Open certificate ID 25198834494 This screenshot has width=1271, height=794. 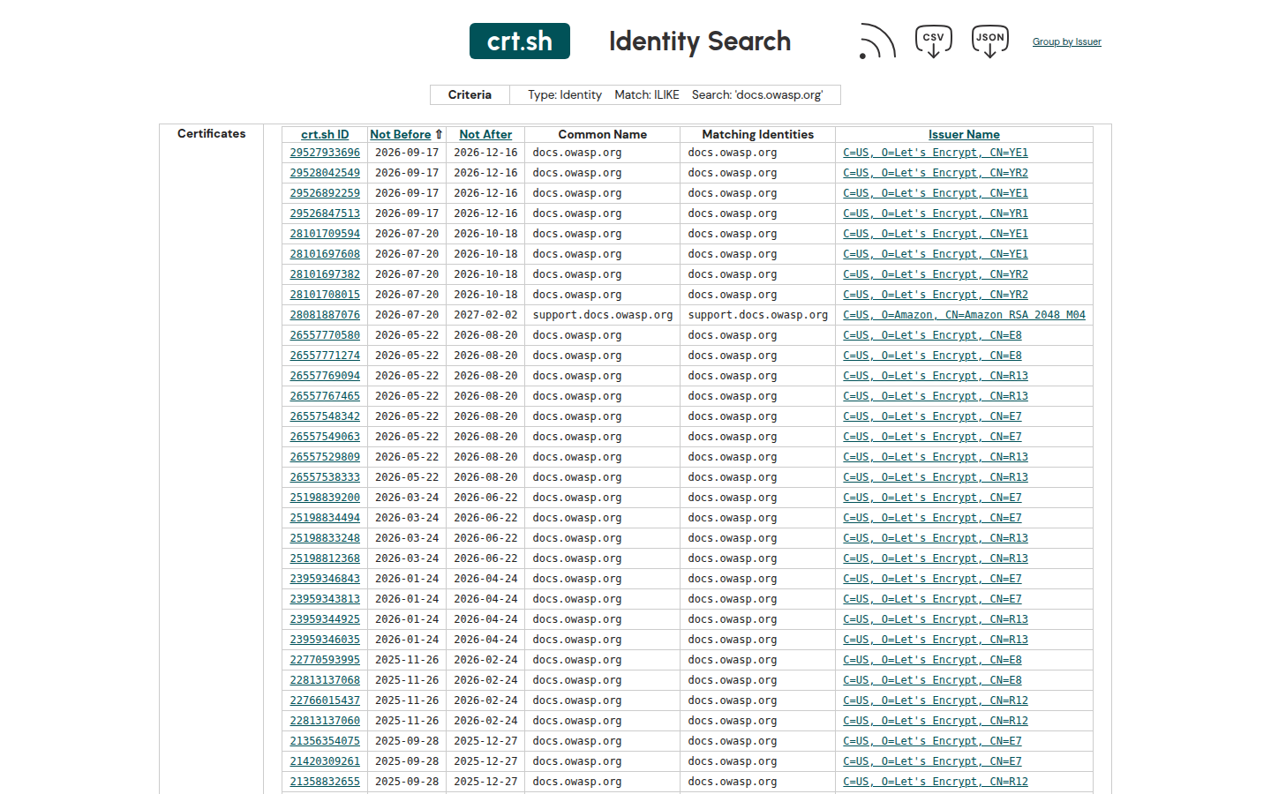click(325, 518)
